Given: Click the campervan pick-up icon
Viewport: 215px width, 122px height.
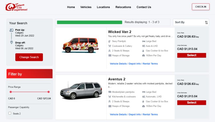Looking at the screenshot, I should 11,30.
